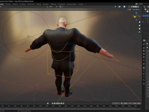Switch to the Sculpting workspace tab
The height and width of the screenshot is (112, 149).
click(15, 4)
